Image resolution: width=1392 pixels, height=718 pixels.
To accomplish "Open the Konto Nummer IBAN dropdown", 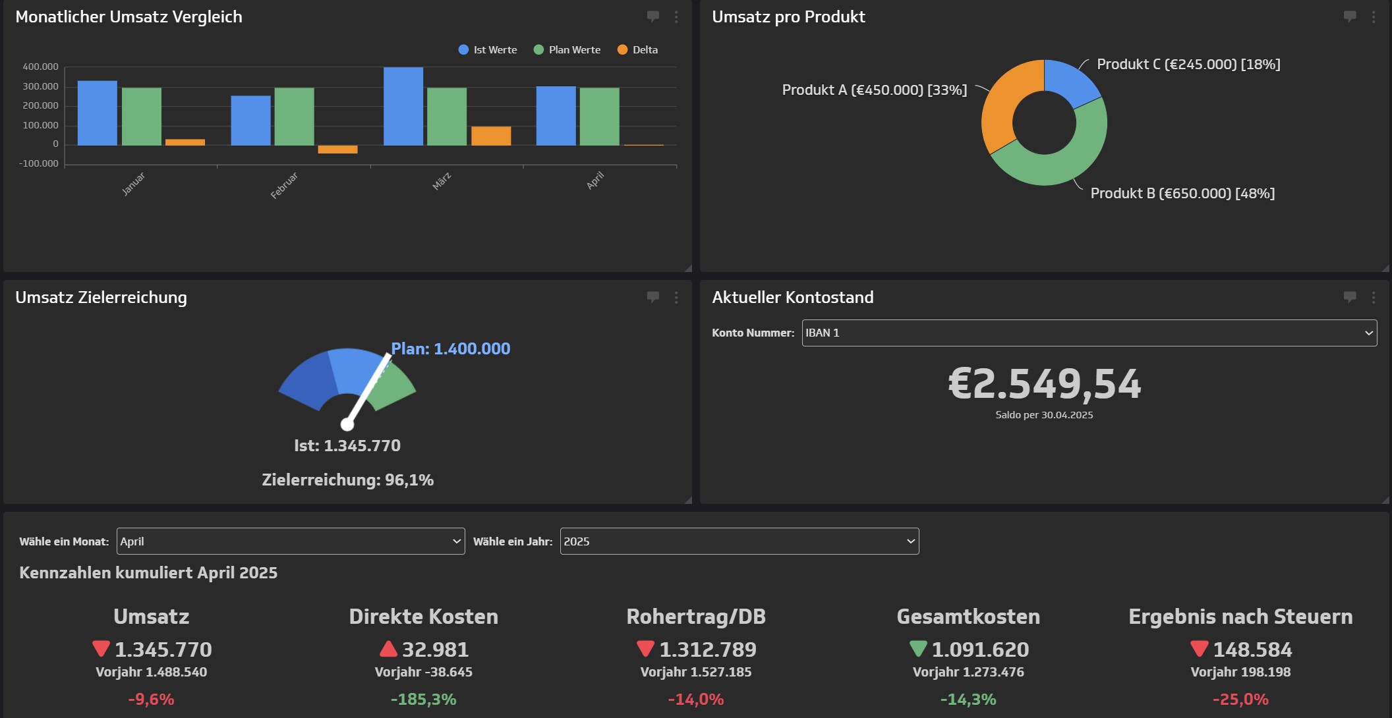I will tap(1089, 333).
